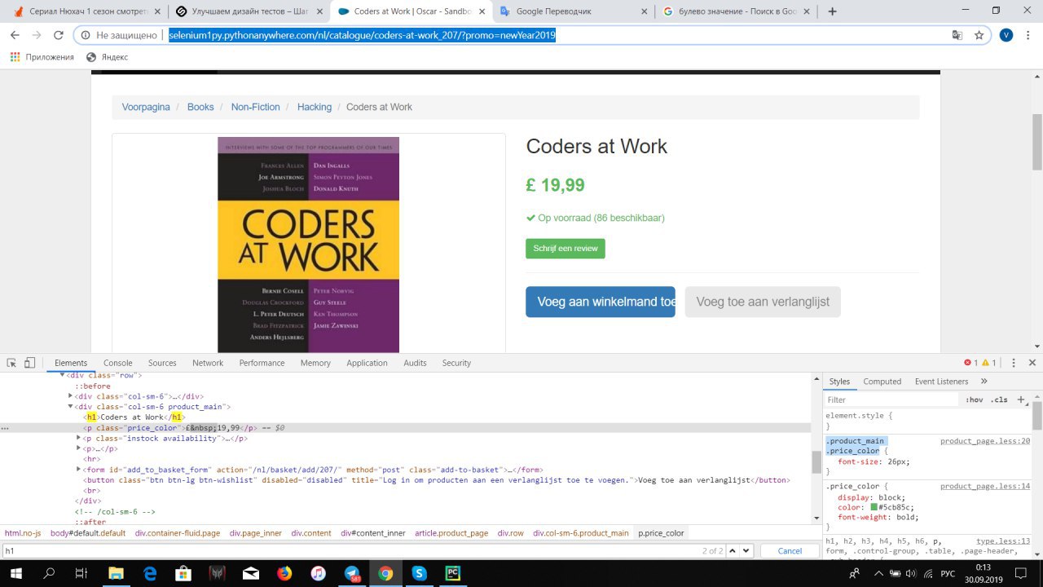The width and height of the screenshot is (1043, 587).
Task: Switch to the Sources tab
Action: point(162,363)
